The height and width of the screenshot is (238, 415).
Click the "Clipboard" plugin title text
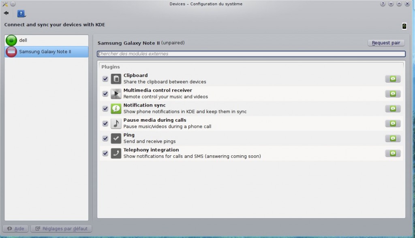[135, 75]
